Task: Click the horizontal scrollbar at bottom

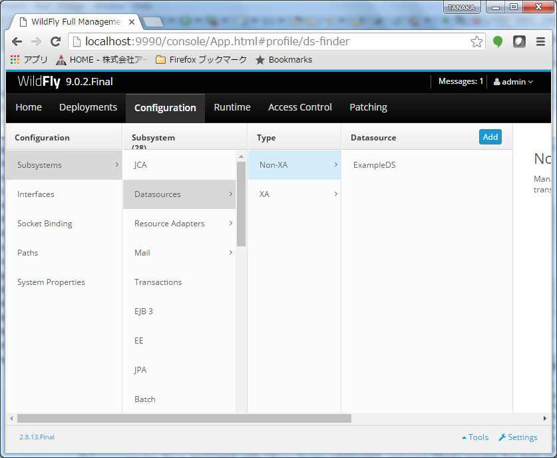Action: click(x=184, y=419)
